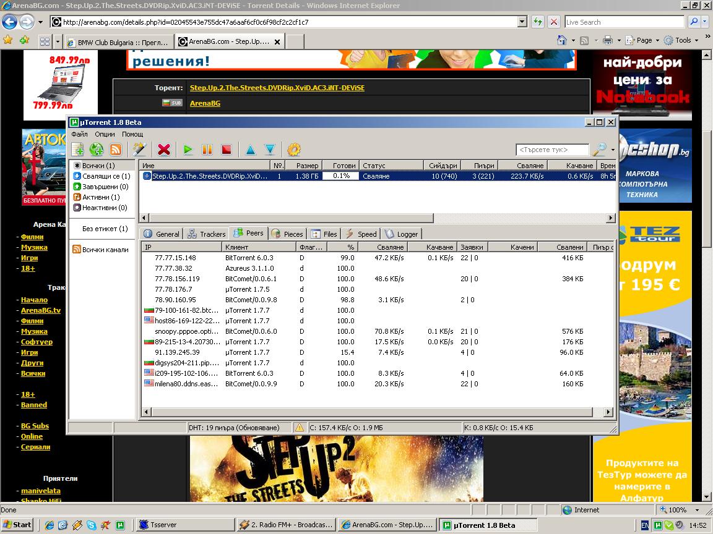Click the Live Search magnifier button
Image resolution: width=713 pixels, height=534 pixels.
[693, 22]
